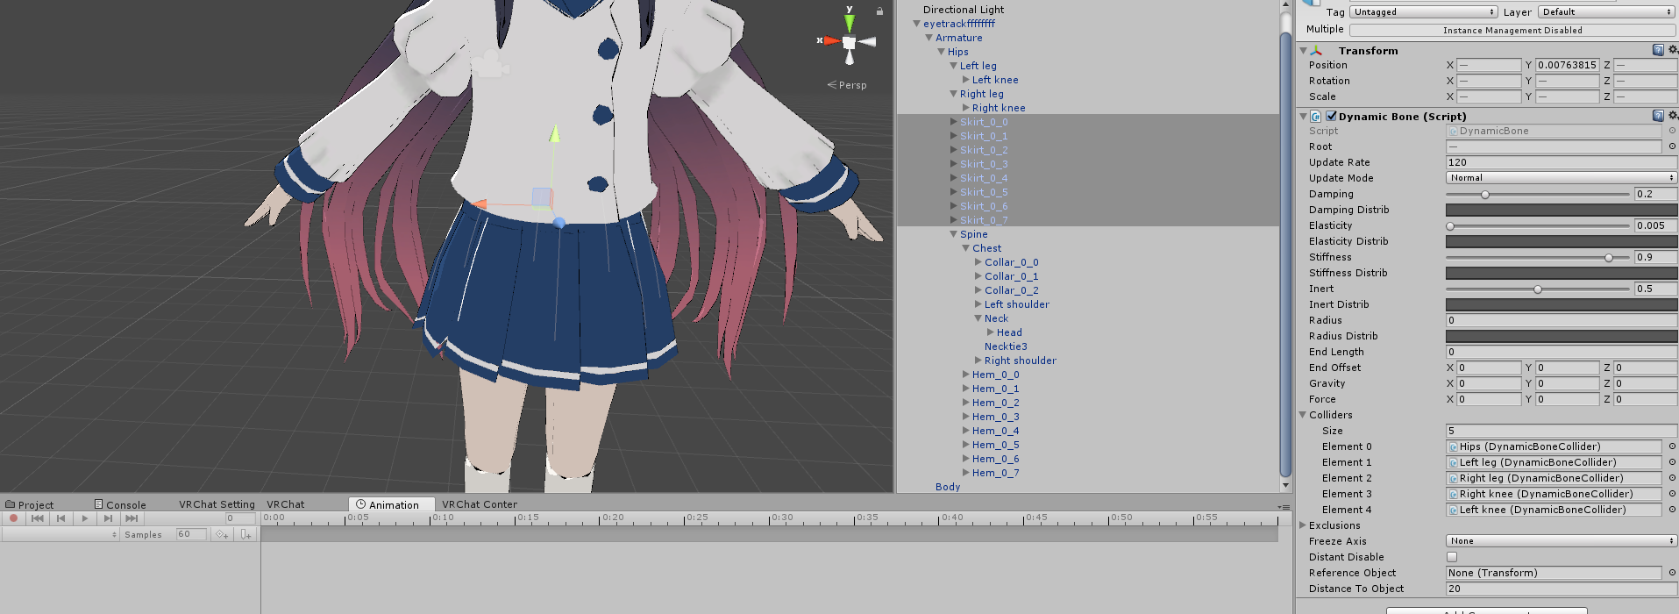Disable the Dynamic Bone script checkbox
This screenshot has width=1679, height=614.
(x=1332, y=116)
